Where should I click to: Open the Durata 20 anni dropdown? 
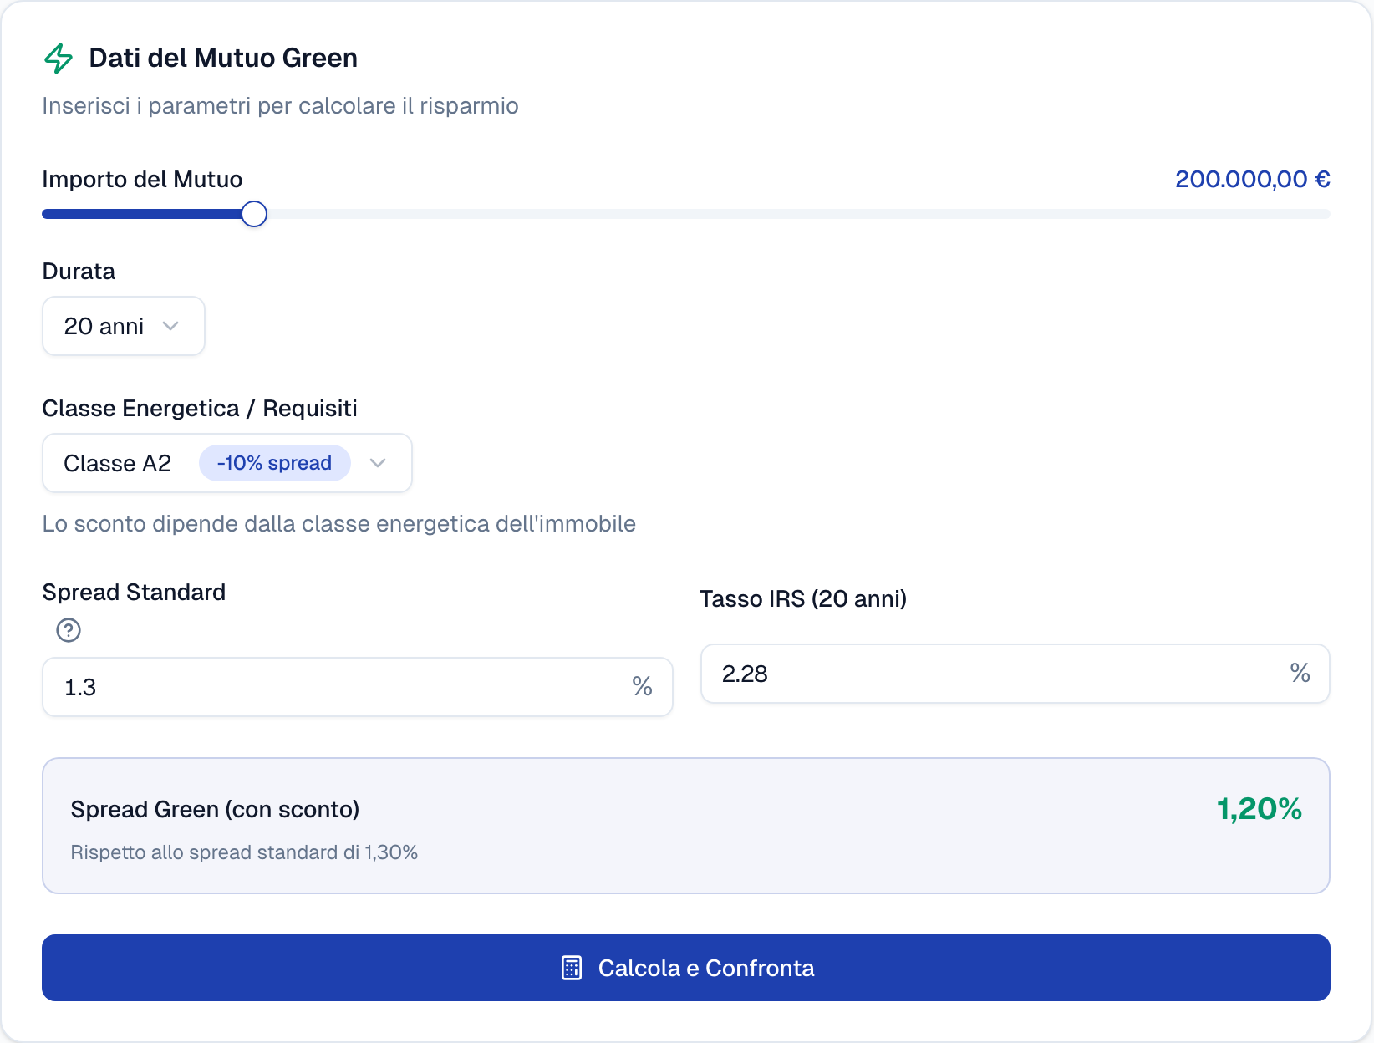[x=123, y=326]
